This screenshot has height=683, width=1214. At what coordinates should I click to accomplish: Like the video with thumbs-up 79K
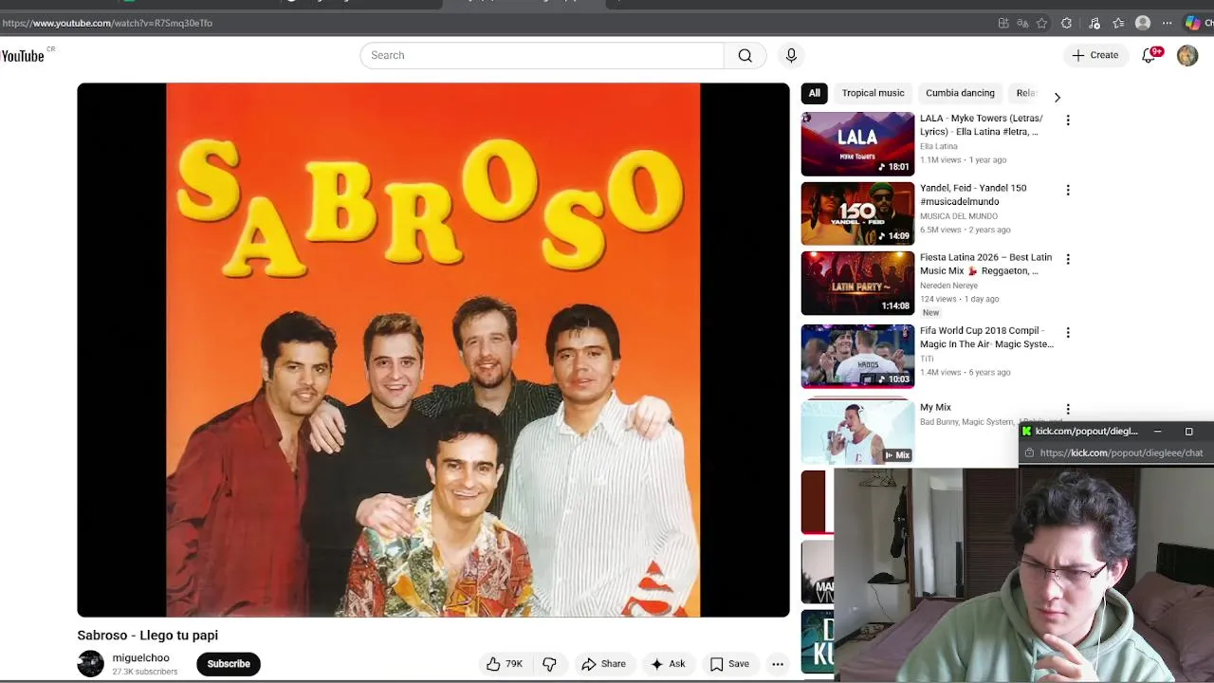point(505,664)
